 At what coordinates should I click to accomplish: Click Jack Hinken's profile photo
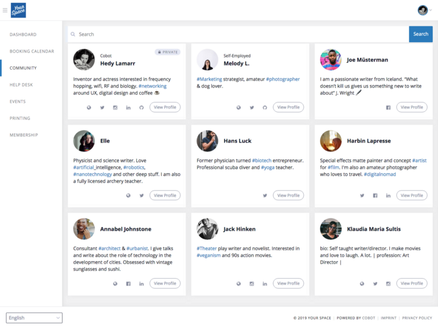208,229
